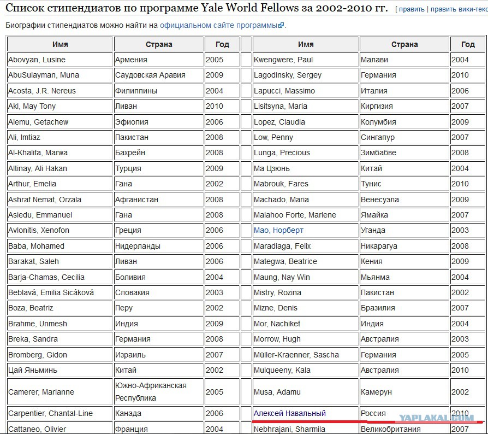Select the cell Low, Penny
The width and height of the screenshot is (488, 434).
tap(306, 137)
